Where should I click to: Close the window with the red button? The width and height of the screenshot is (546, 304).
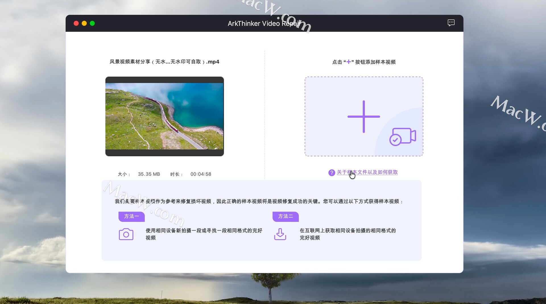[76, 23]
